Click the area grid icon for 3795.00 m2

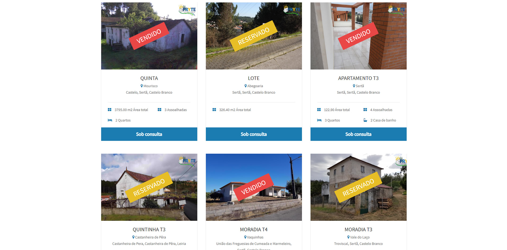pos(110,110)
